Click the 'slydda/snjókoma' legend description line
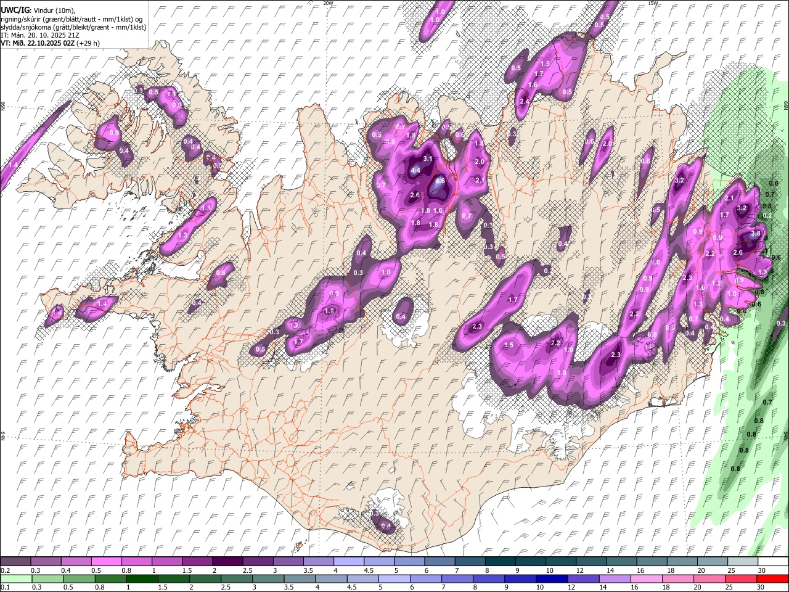 coord(74,27)
